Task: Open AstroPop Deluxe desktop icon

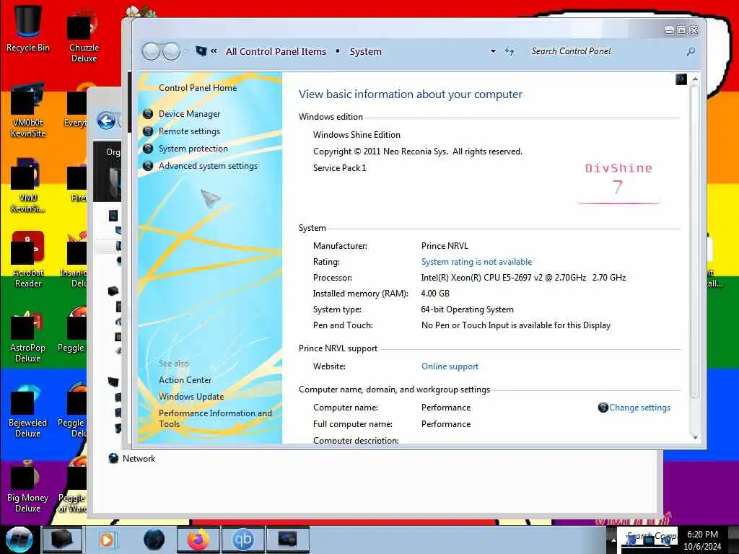Action: 28,335
